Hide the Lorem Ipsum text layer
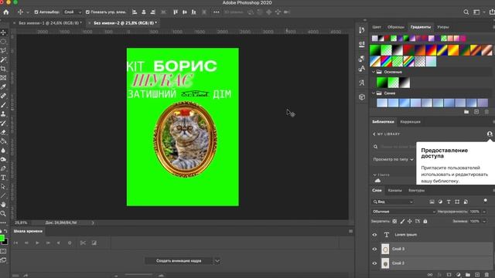495x278 pixels. (374, 235)
